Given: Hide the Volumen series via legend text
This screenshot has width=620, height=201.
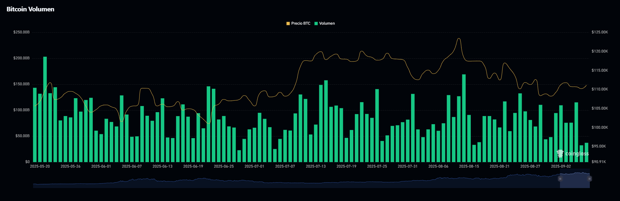Looking at the screenshot, I should click(327, 24).
